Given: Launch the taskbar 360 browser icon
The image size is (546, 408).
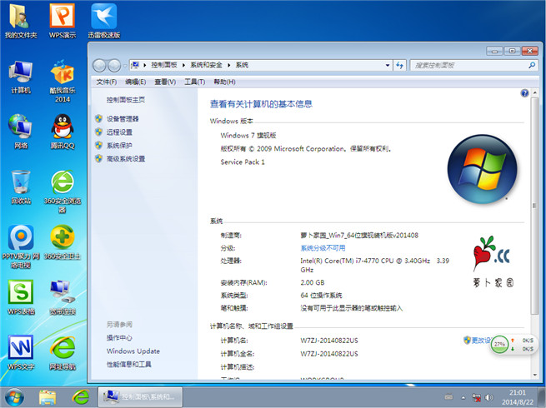Looking at the screenshot, I should click(80, 397).
